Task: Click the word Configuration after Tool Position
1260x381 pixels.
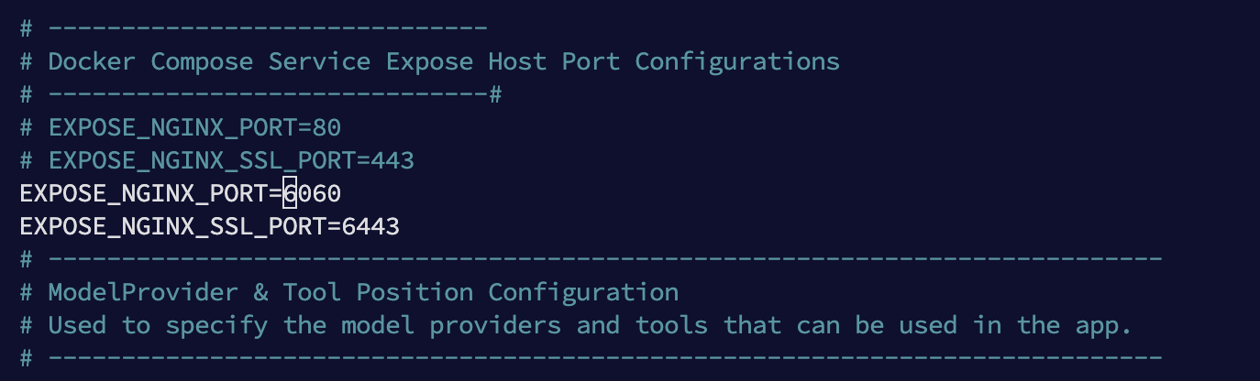Action: pos(583,292)
